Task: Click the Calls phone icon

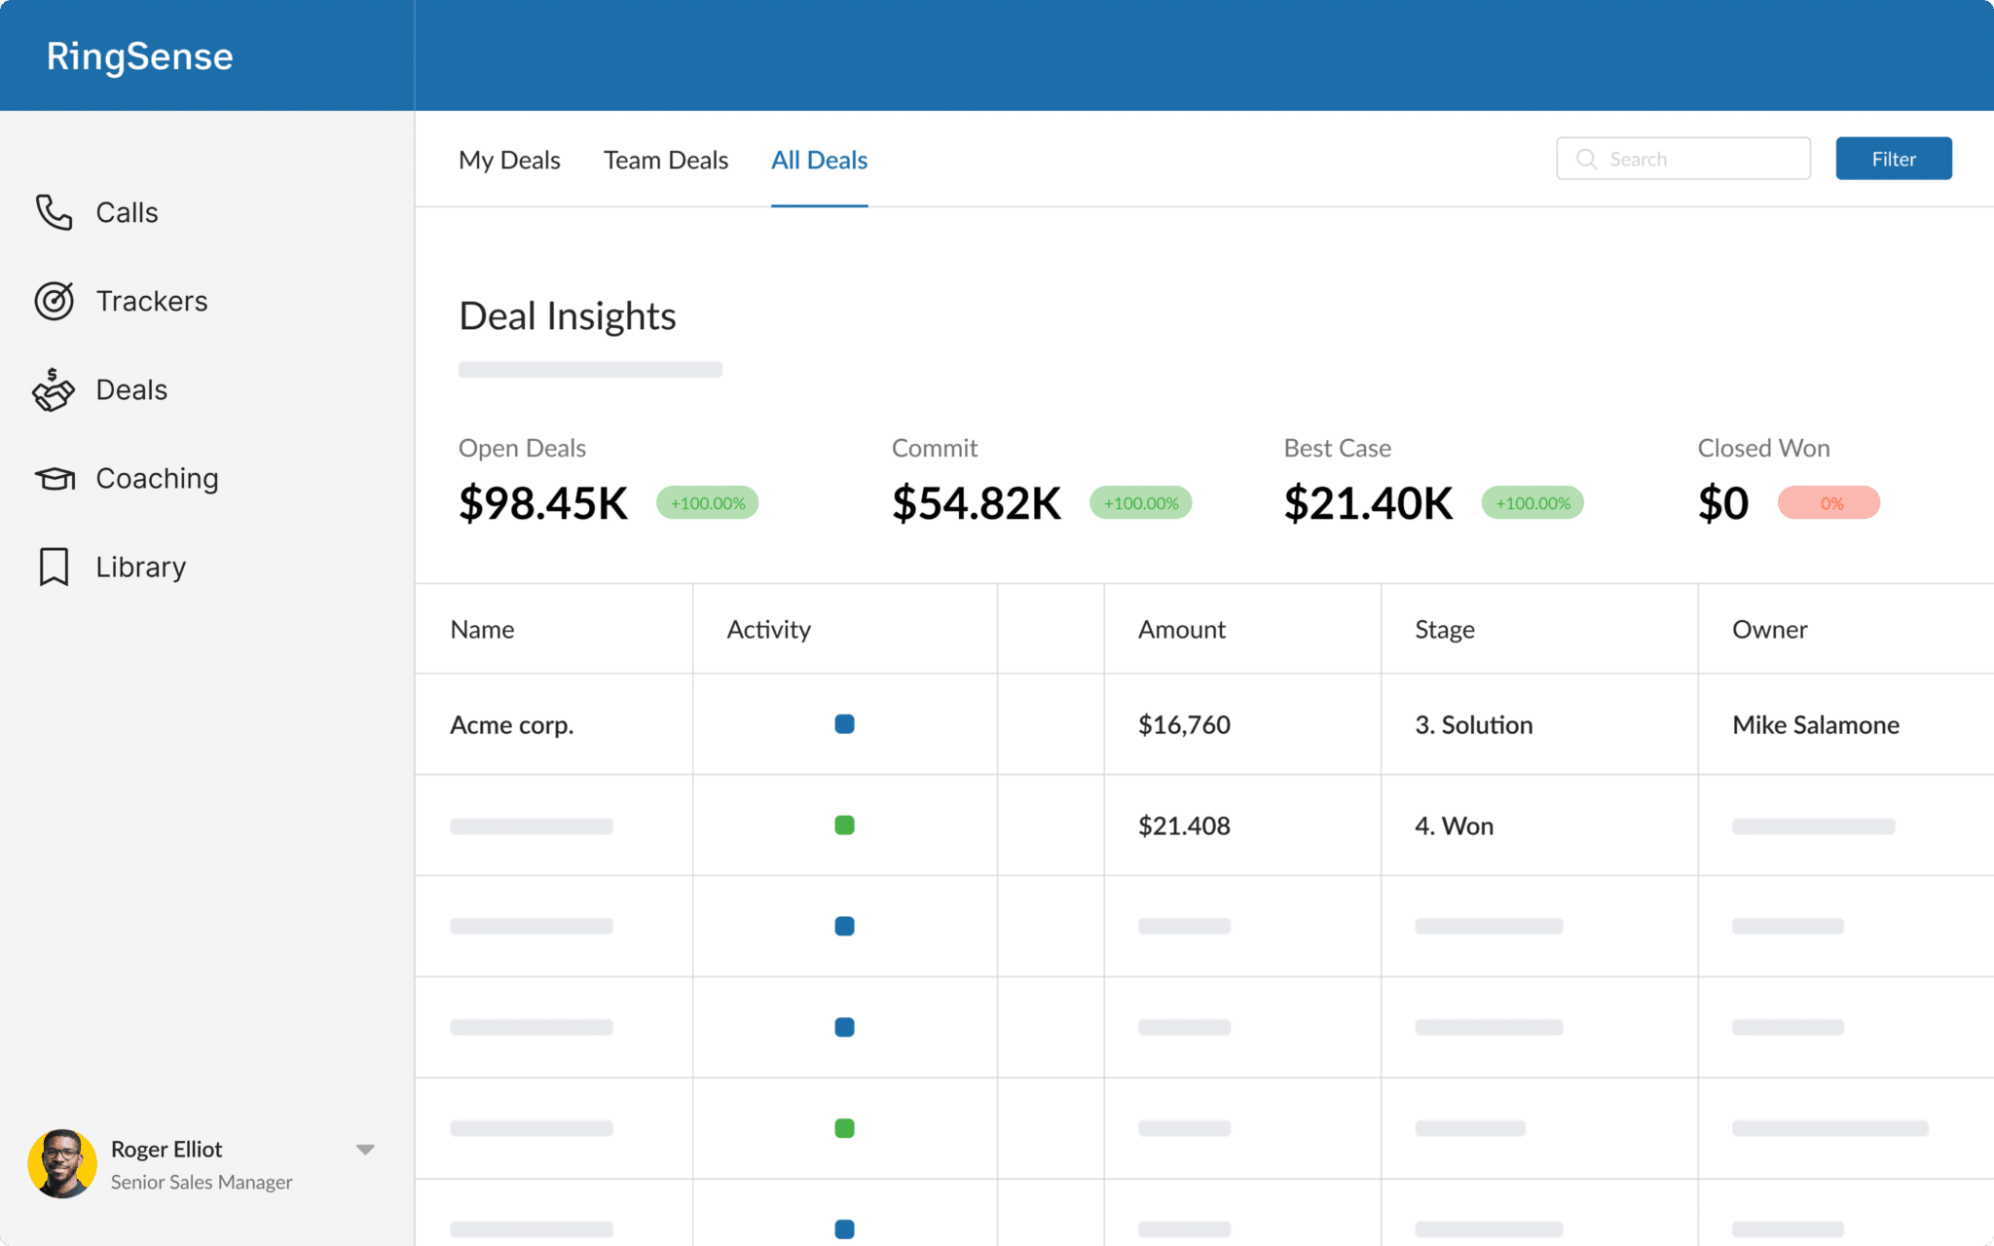Action: (54, 212)
